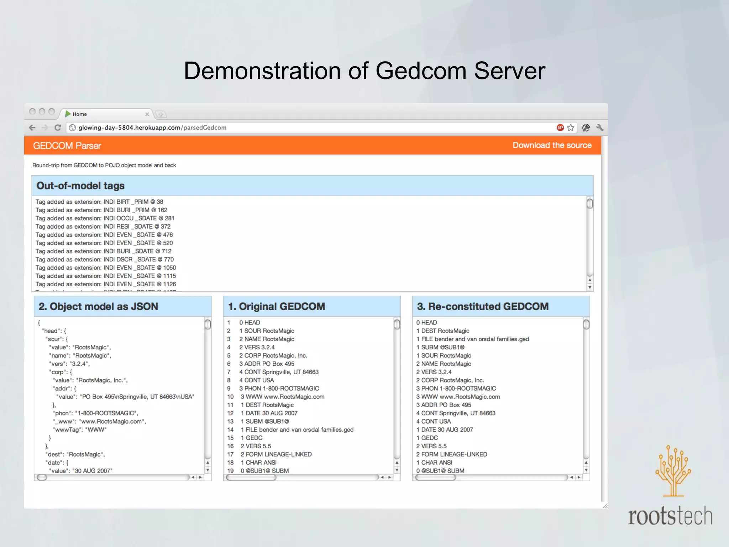Click tag line INDI EVEN _SDATE @ 1126

tap(106, 284)
